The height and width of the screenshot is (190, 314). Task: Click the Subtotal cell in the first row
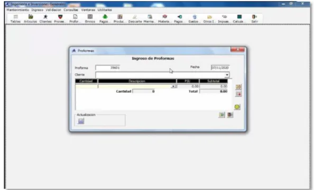pos(214,87)
